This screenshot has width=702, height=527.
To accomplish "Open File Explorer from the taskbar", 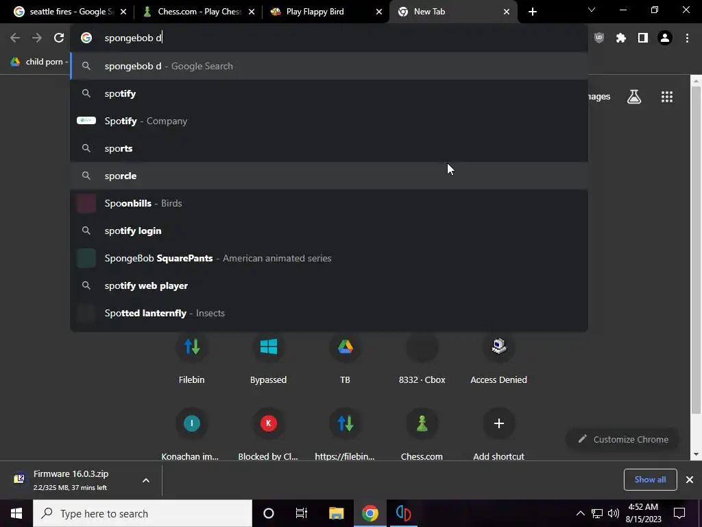I will coord(336,513).
